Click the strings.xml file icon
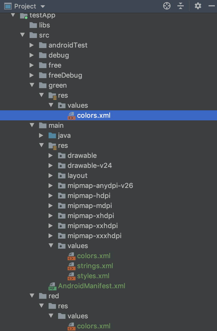This screenshot has height=331, width=217. 71,266
